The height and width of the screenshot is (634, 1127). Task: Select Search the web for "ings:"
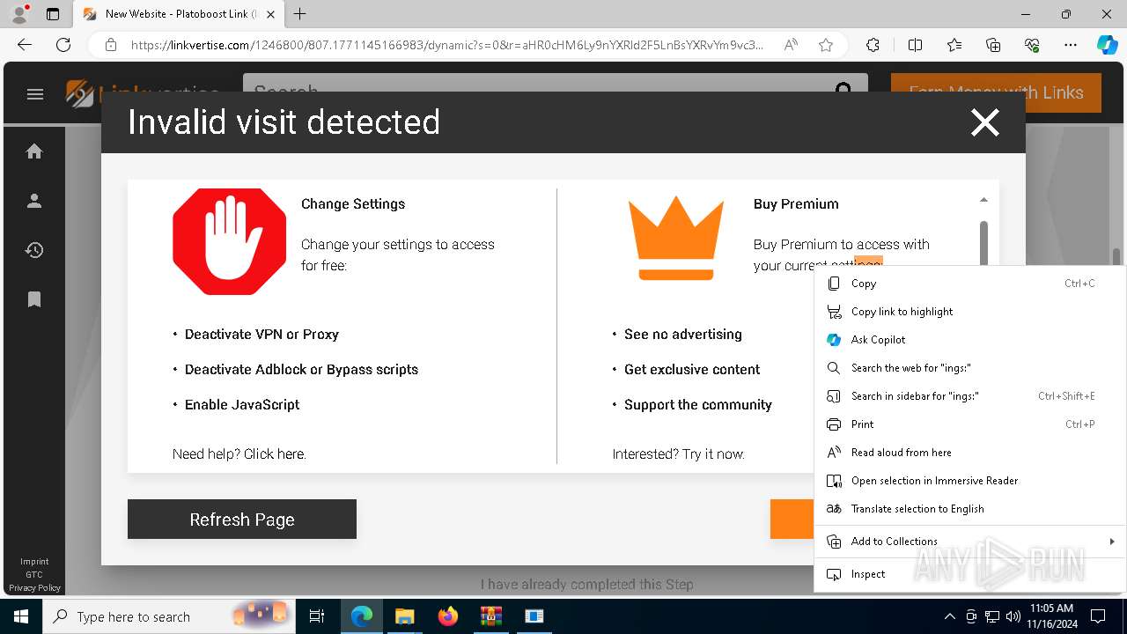pyautogui.click(x=970, y=368)
